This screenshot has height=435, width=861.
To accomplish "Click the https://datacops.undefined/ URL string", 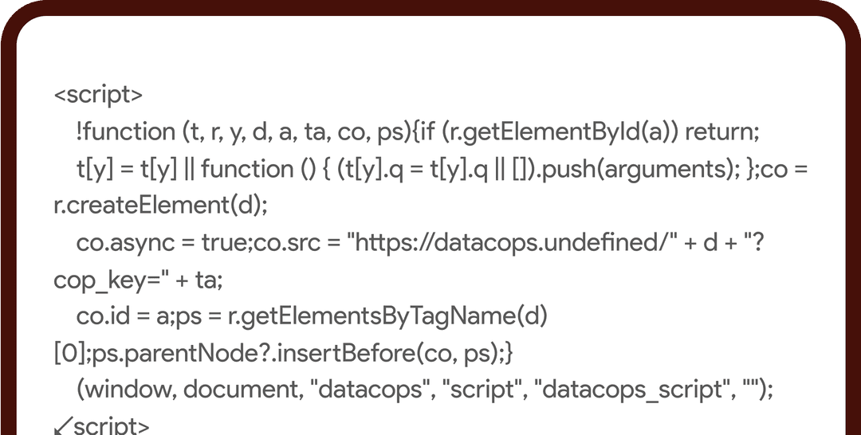I will [513, 242].
